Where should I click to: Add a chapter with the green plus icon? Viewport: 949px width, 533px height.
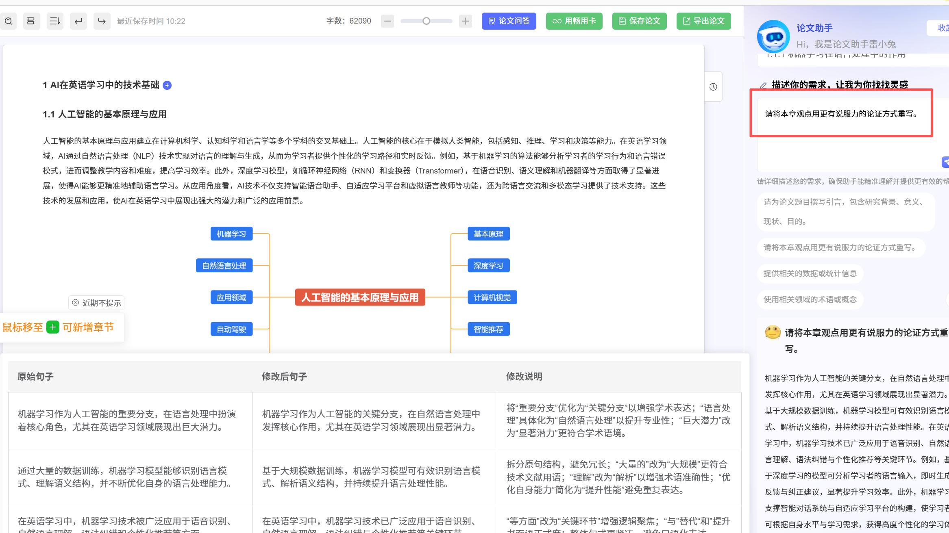pyautogui.click(x=53, y=327)
